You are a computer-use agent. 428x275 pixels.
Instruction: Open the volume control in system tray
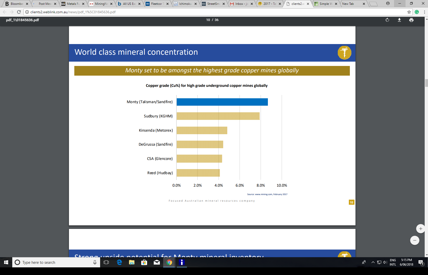[x=385, y=262]
